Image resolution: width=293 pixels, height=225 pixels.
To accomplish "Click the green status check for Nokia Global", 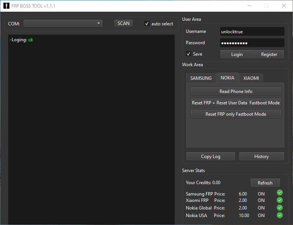I will (x=280, y=208).
